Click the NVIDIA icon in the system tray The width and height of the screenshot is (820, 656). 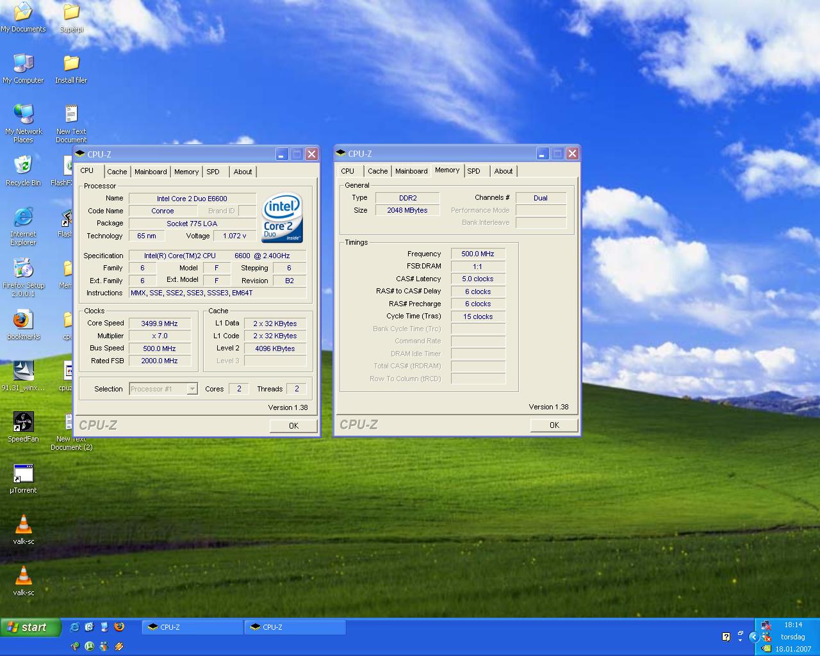766,648
